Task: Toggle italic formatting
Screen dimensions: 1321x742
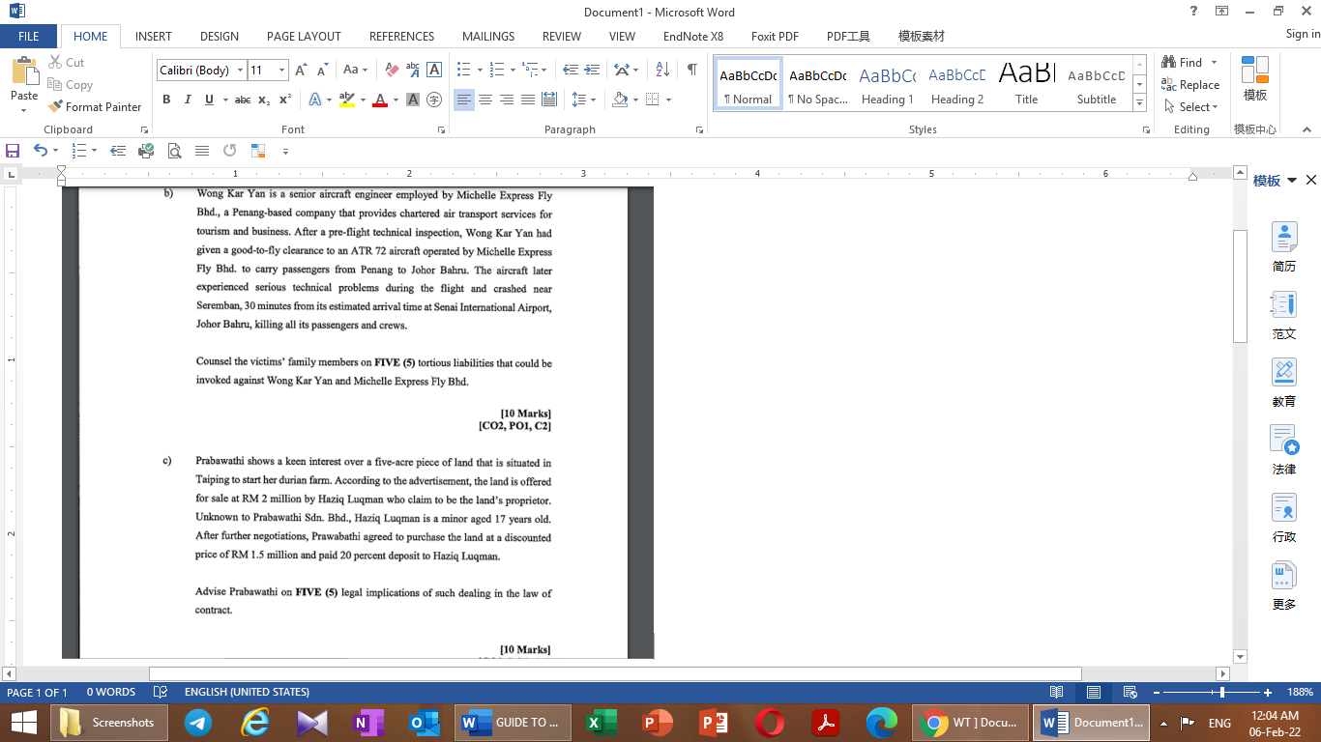Action: pyautogui.click(x=188, y=100)
